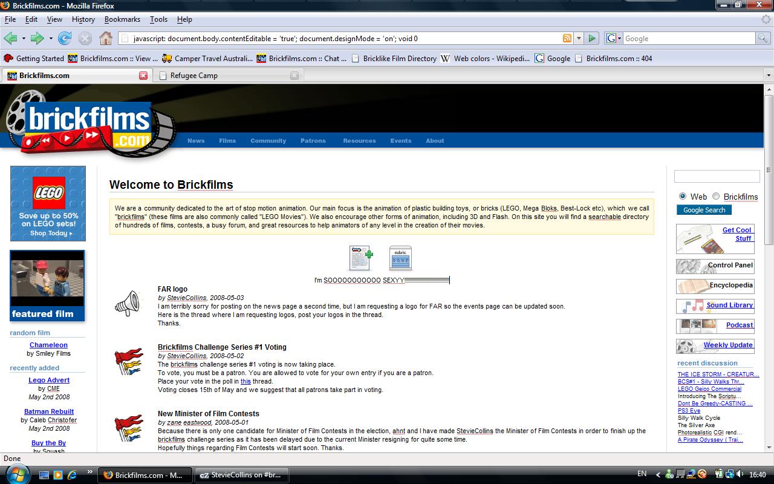Screen dimensions: 774x484
Task: Close the Brickfilms.com tab
Action: pyautogui.click(x=143, y=76)
